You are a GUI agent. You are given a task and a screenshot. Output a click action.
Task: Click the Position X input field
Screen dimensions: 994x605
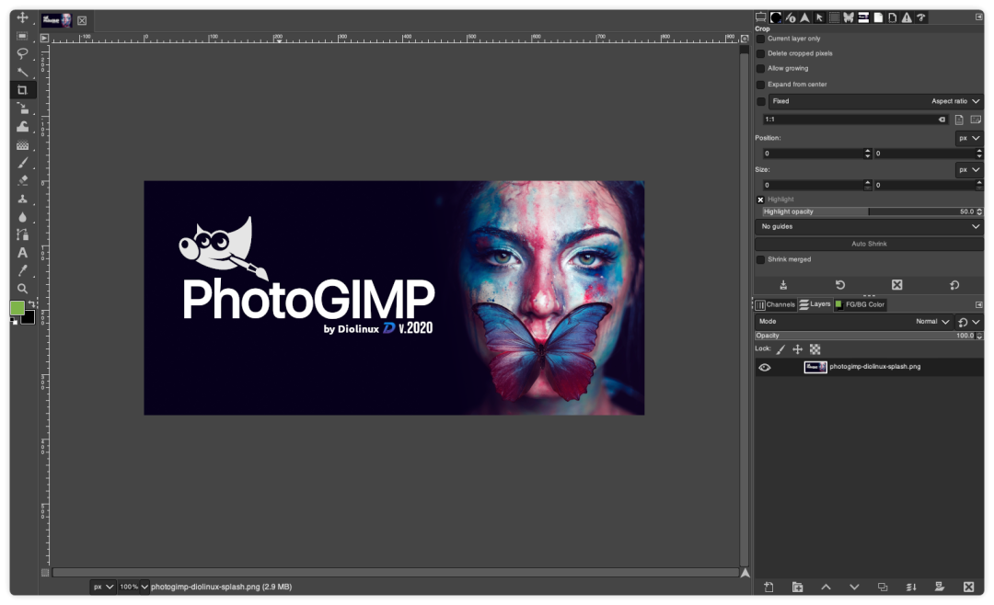(810, 153)
